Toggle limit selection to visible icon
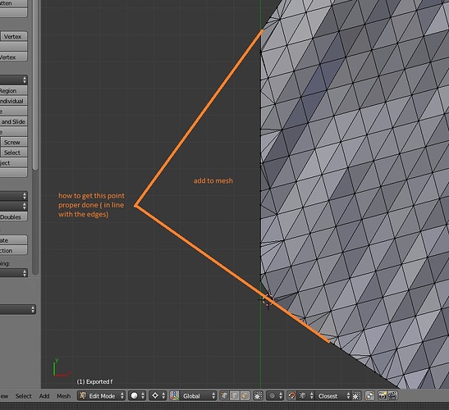Viewport: 449px width, 410px height. pyautogui.click(x=258, y=396)
